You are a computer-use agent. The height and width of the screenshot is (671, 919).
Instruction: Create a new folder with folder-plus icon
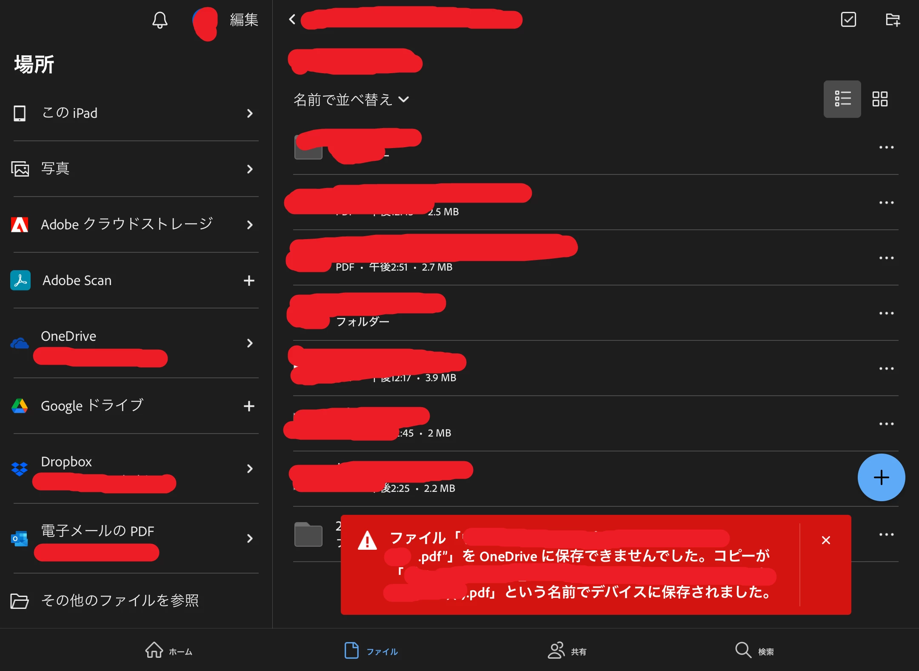893,20
